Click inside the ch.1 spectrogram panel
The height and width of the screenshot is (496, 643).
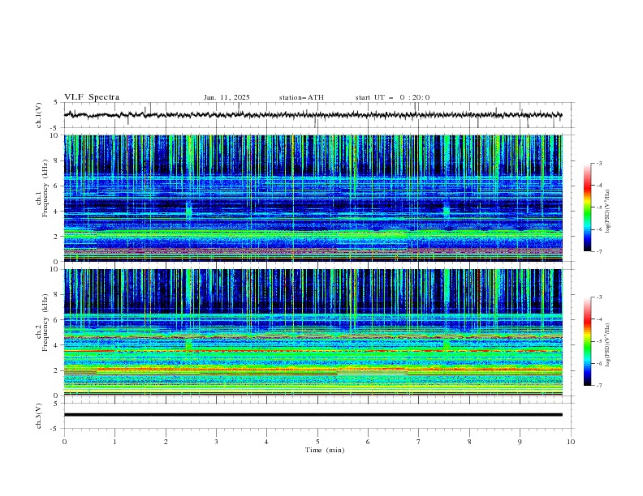point(313,198)
